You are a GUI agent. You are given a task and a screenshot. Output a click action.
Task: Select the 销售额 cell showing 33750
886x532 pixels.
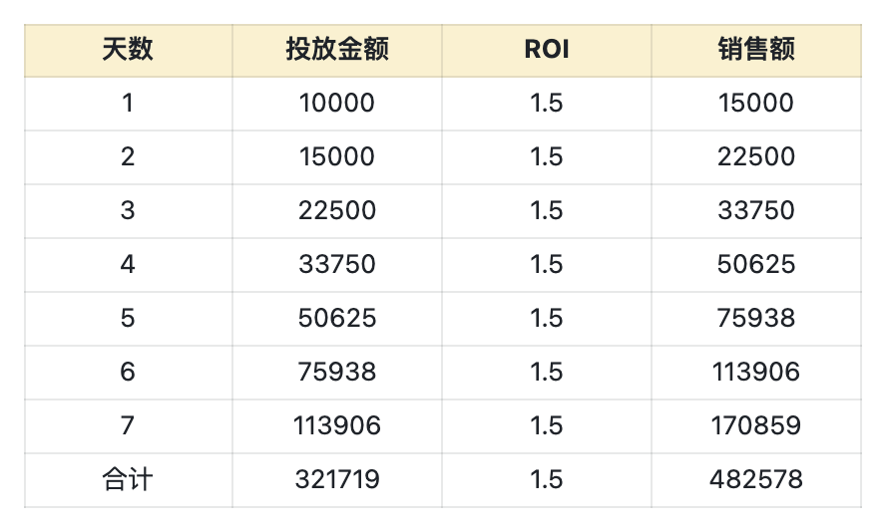[756, 211]
